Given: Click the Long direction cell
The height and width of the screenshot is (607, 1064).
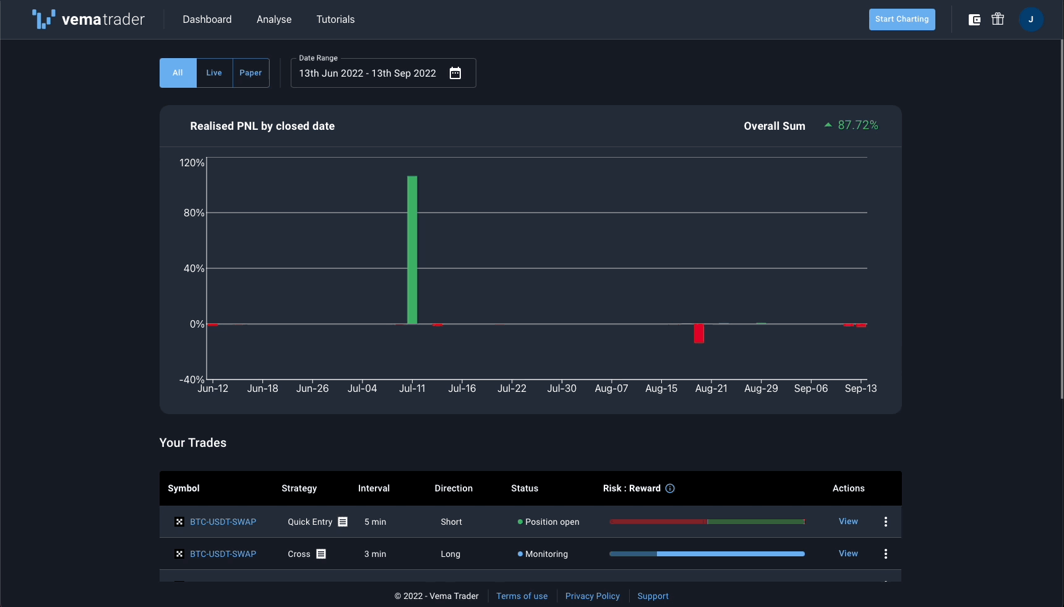Looking at the screenshot, I should pos(450,554).
